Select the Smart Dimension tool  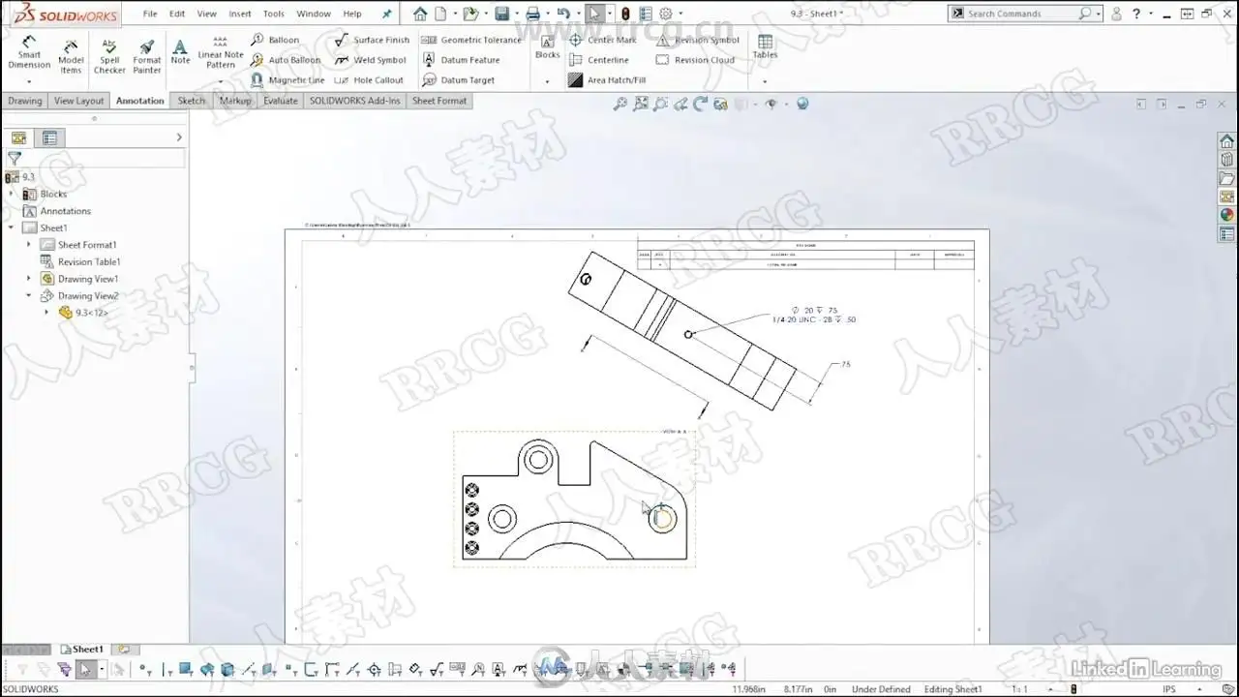tap(29, 53)
